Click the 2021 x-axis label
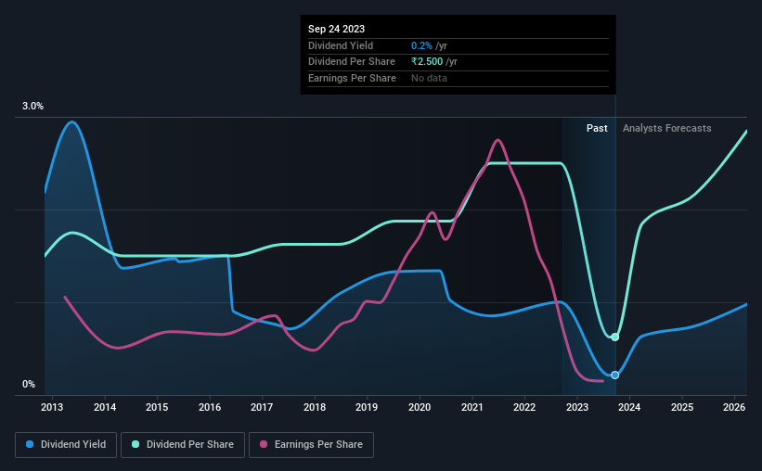This screenshot has width=762, height=471. tap(472, 407)
